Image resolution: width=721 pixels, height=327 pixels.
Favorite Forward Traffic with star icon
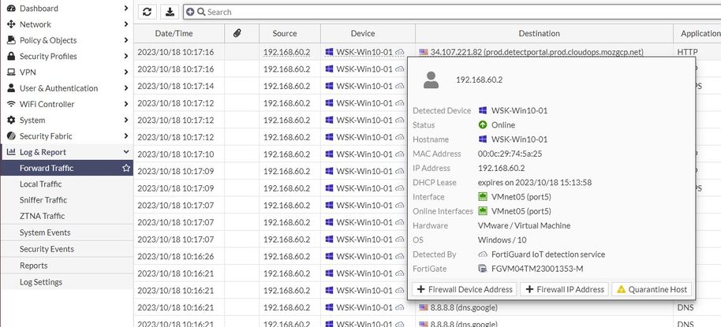pos(125,168)
